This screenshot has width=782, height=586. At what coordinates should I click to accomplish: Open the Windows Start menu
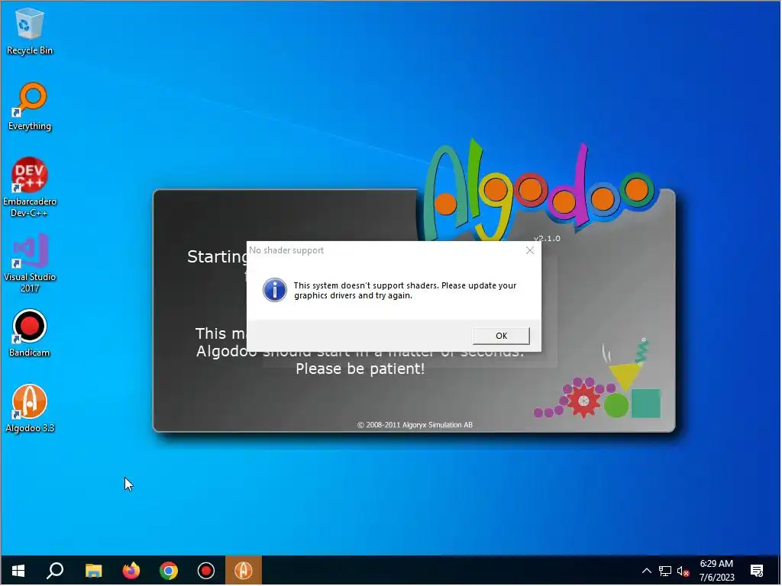[x=18, y=571]
